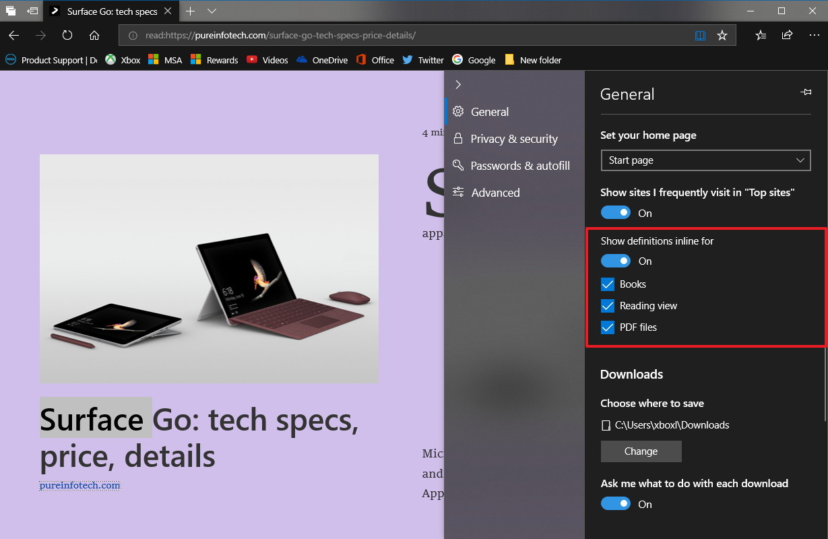Click the forward navigation arrow
This screenshot has width=828, height=539.
click(x=40, y=36)
